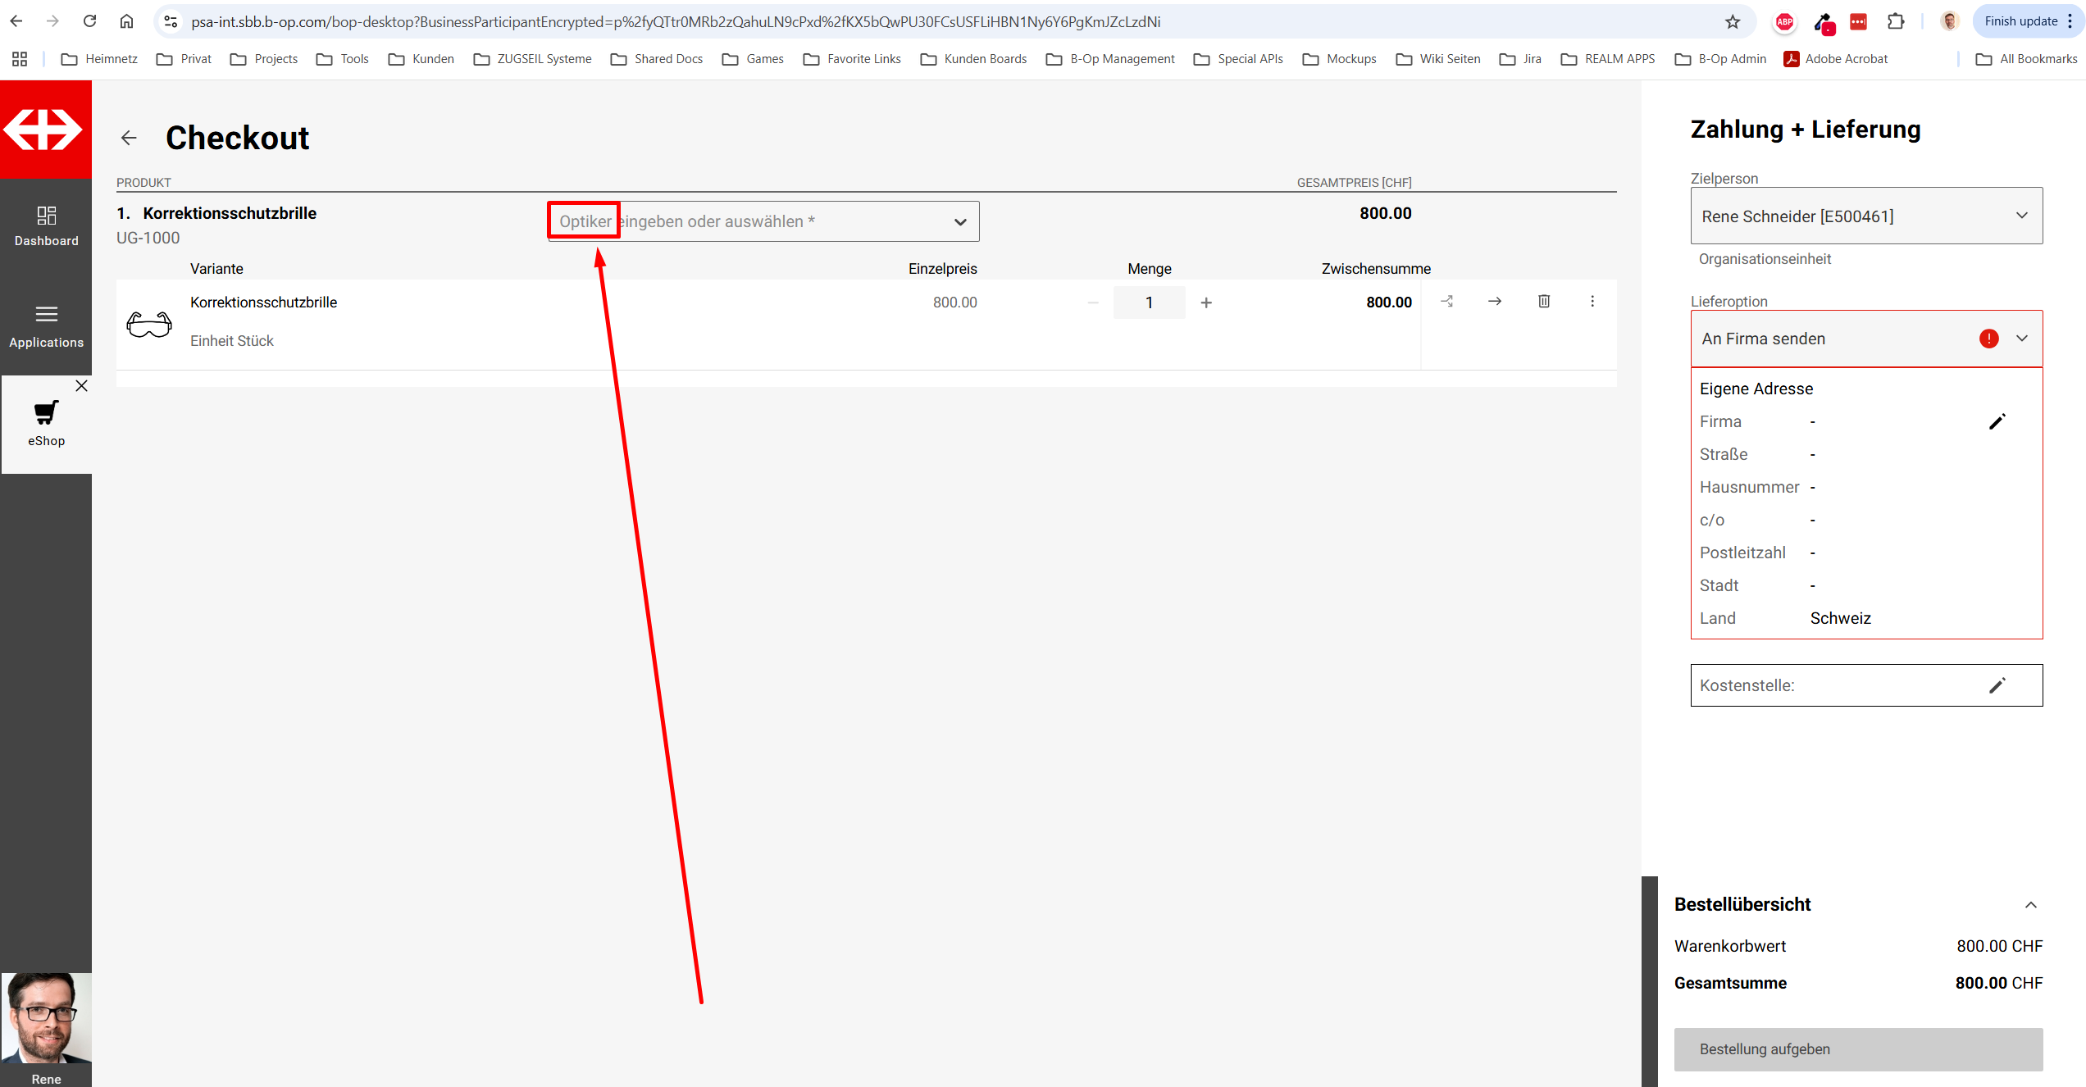Collapse the Bestellübersicht section
The image size is (2086, 1087).
[x=2030, y=905]
